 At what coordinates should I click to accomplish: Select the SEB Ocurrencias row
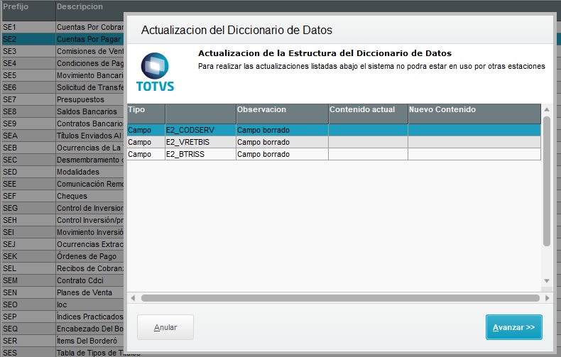(x=62, y=148)
